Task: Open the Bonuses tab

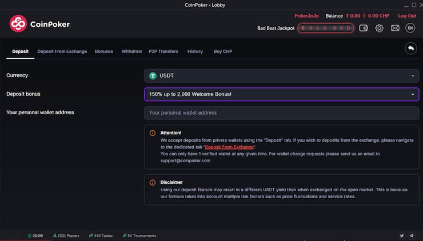Action: pos(104,51)
